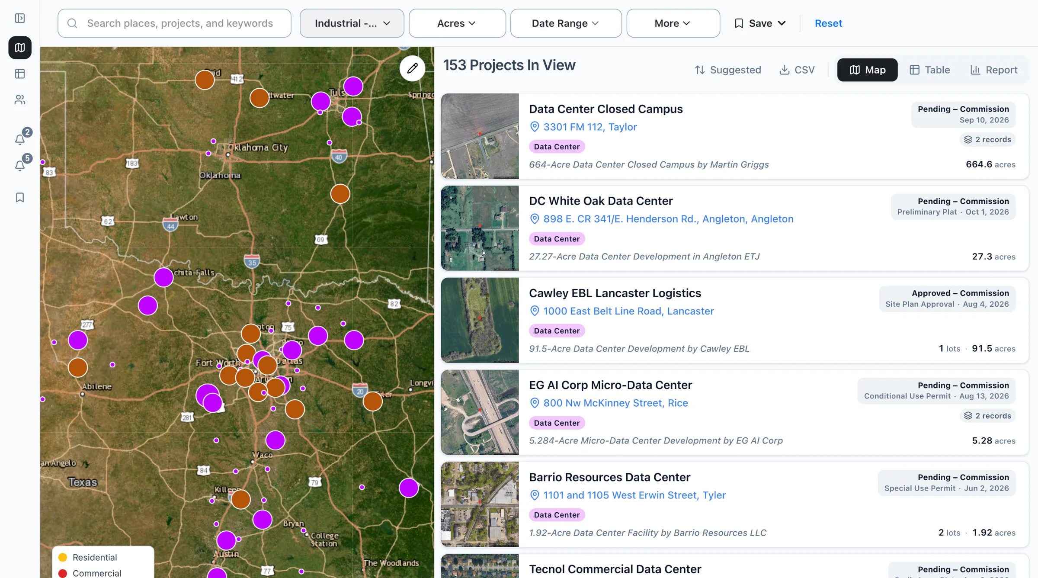The height and width of the screenshot is (578, 1038).
Task: Click the purple marker near Waco
Action: [x=275, y=440]
